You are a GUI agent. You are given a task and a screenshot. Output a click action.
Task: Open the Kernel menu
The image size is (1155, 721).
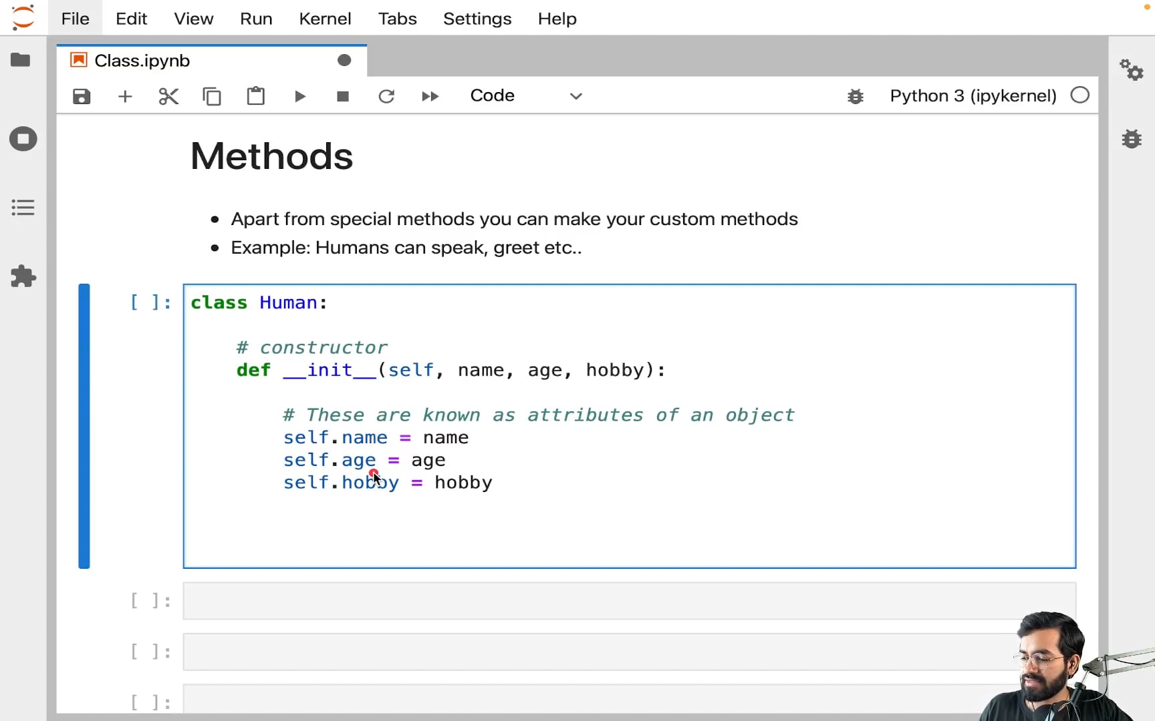(325, 19)
